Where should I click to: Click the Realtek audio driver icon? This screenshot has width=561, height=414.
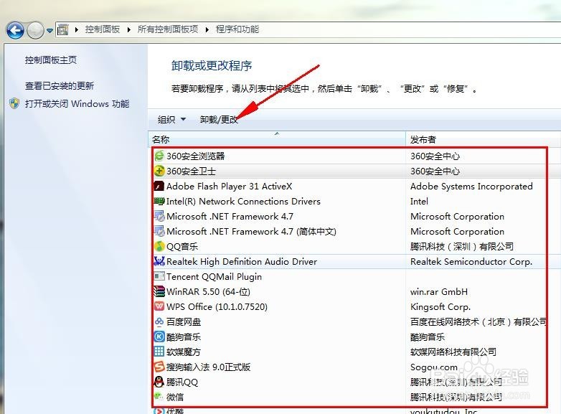point(159,261)
